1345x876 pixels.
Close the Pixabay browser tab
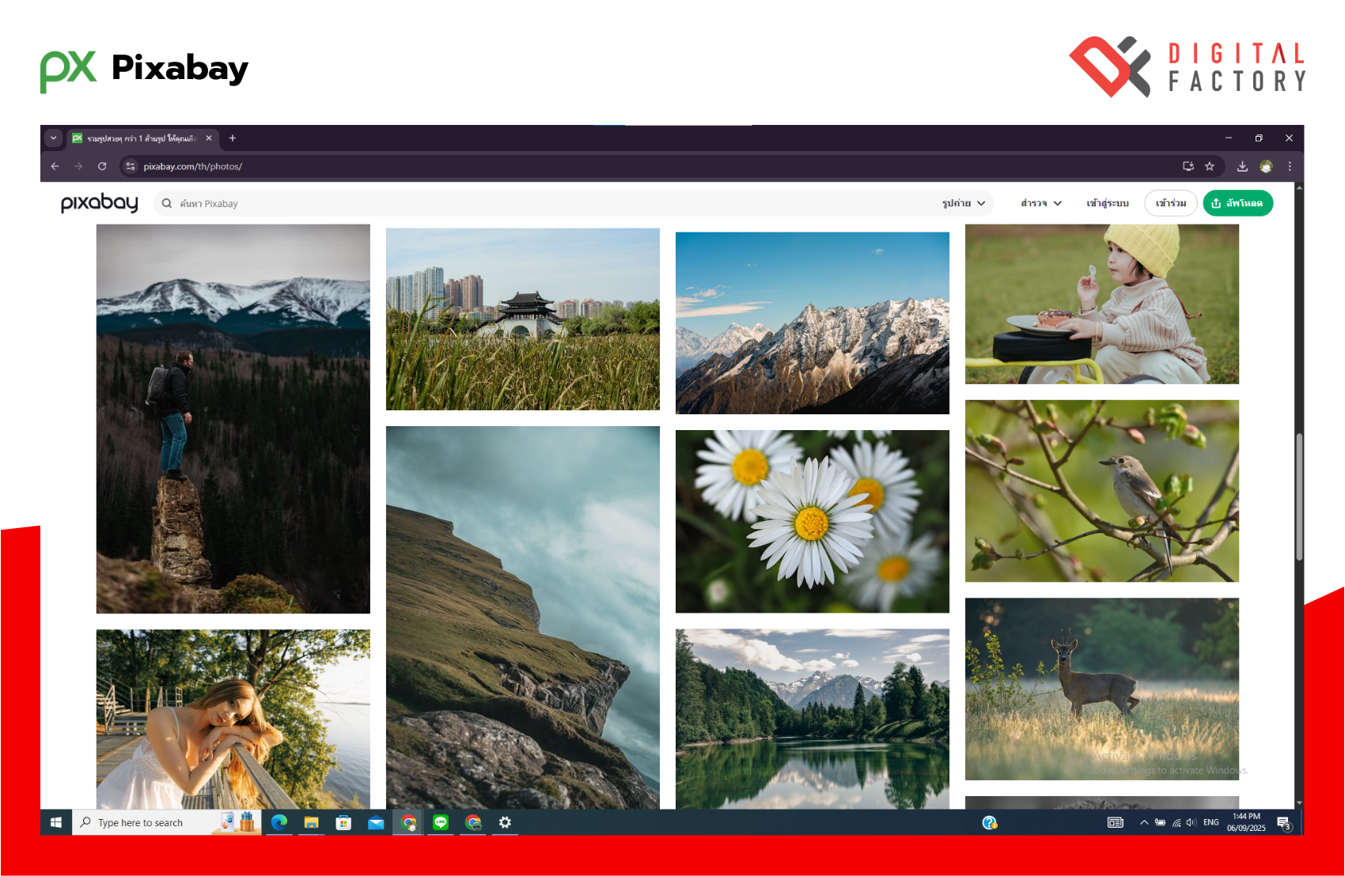(x=209, y=138)
